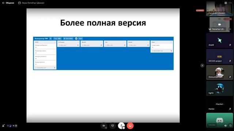Click the fullscreen icon at bottom right
This screenshot has width=234, height=131.
pos(230,126)
